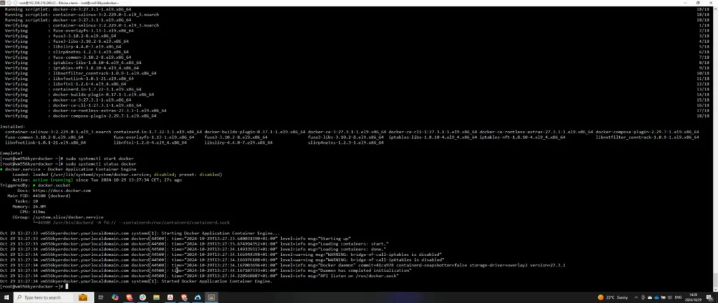This screenshot has height=303, width=718.
Task: Click the briefcase icon in the search box
Action: (x=83, y=297)
